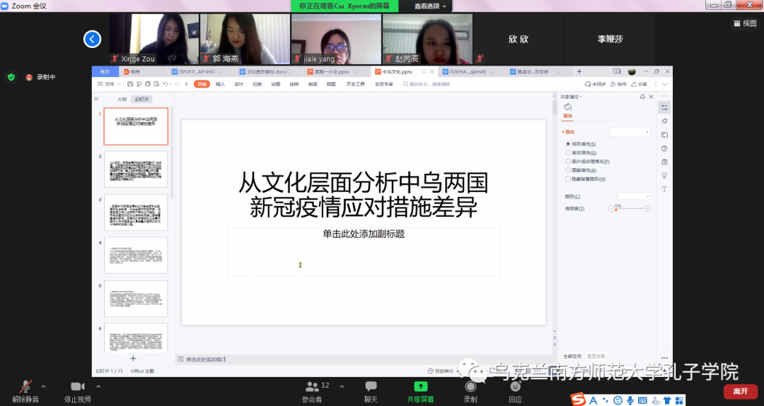
Task: Click the Sogou input method S icon
Action: coord(579,400)
